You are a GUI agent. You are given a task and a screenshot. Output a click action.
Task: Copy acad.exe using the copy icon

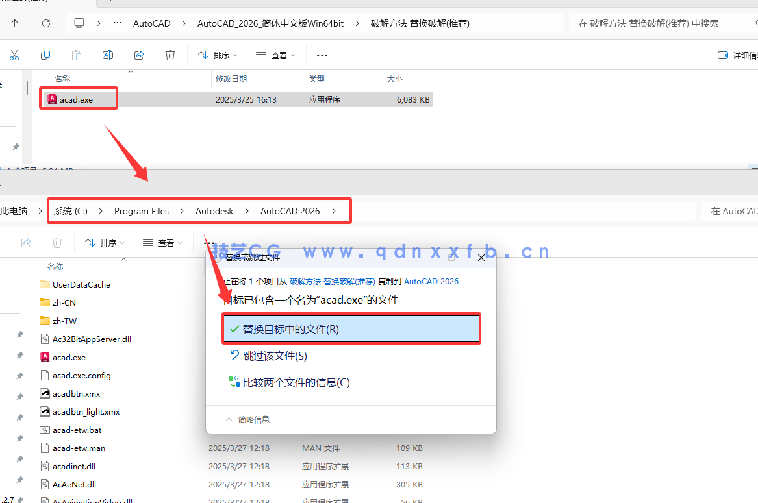(x=45, y=55)
